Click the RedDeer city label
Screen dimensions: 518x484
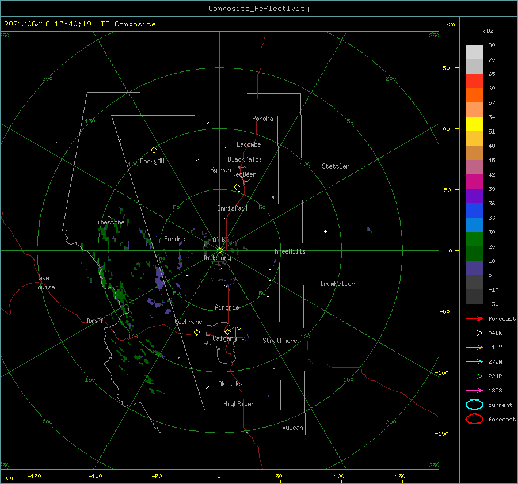click(244, 174)
